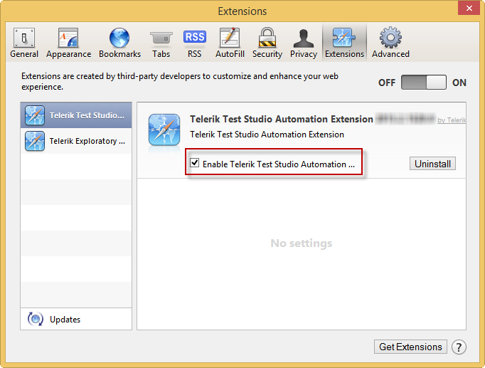This screenshot has width=485, height=368.
Task: Open the Tabs preferences pane
Action: (161, 43)
